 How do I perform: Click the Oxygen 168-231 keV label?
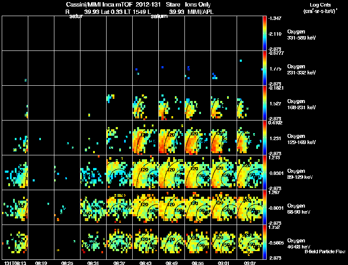301,104
